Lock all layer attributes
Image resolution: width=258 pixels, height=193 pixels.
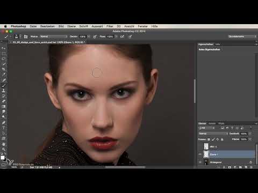coord(222,139)
